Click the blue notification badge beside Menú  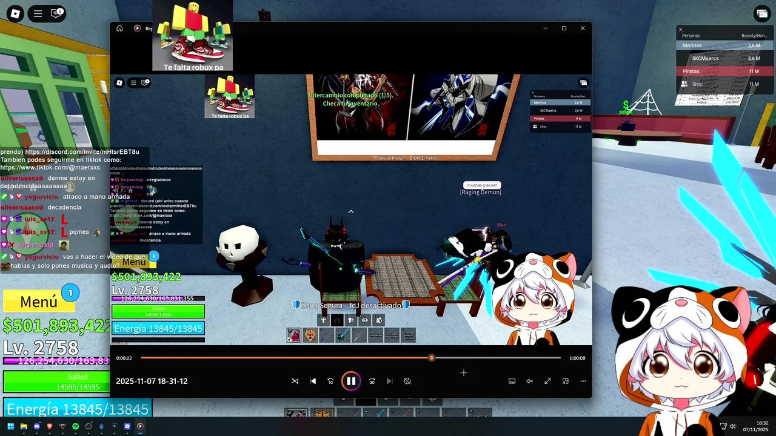[x=70, y=293]
